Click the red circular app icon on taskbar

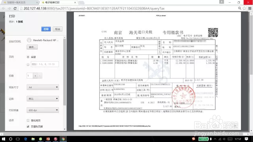[55, 139]
